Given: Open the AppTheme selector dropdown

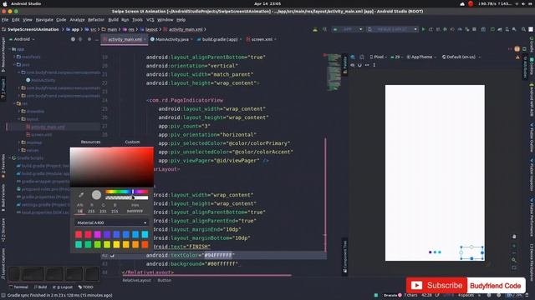Looking at the screenshot, I should pyautogui.click(x=421, y=57).
